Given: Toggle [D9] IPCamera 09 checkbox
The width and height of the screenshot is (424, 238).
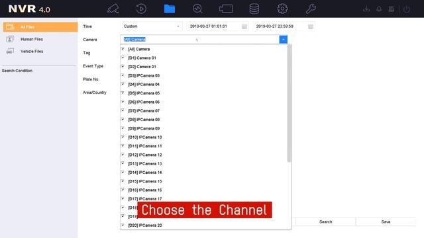Looking at the screenshot, I should pos(123,128).
